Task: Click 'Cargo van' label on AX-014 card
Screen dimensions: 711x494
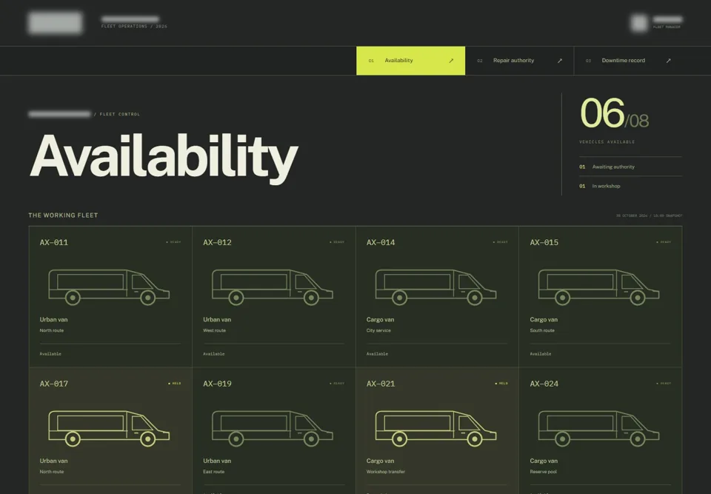Action: 380,319
